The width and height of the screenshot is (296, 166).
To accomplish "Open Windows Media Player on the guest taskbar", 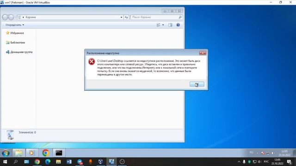I will coord(31,153).
